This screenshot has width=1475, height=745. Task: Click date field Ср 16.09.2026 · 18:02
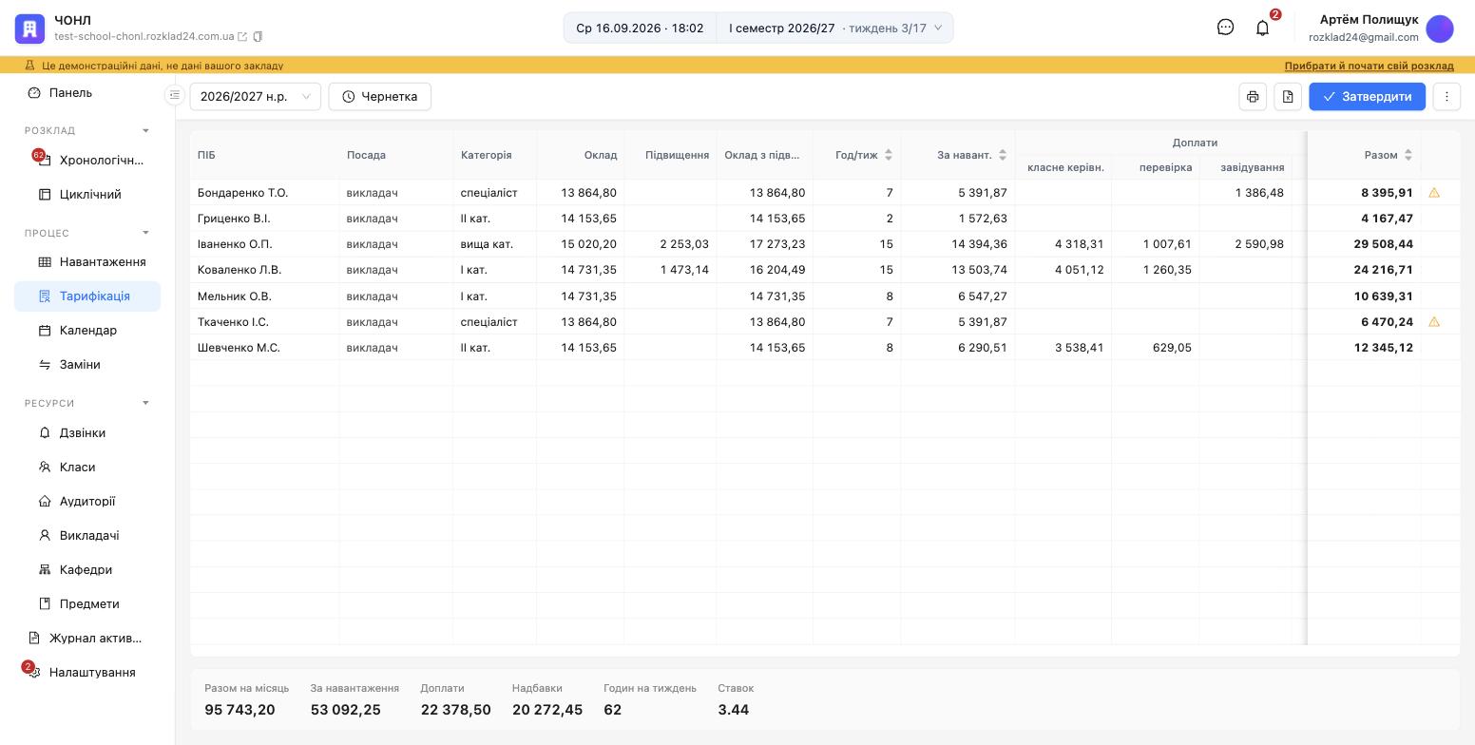click(x=640, y=28)
